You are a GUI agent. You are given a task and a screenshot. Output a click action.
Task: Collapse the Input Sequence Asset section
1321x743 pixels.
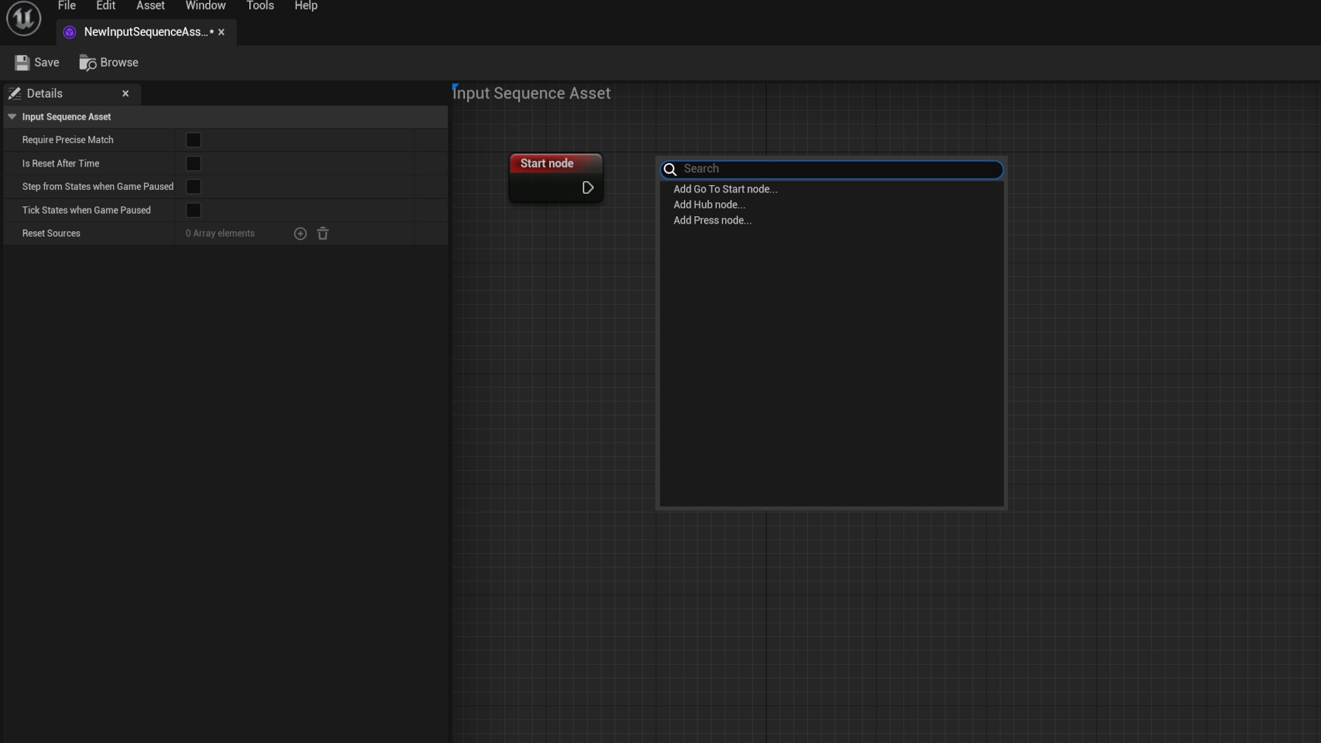[12, 117]
